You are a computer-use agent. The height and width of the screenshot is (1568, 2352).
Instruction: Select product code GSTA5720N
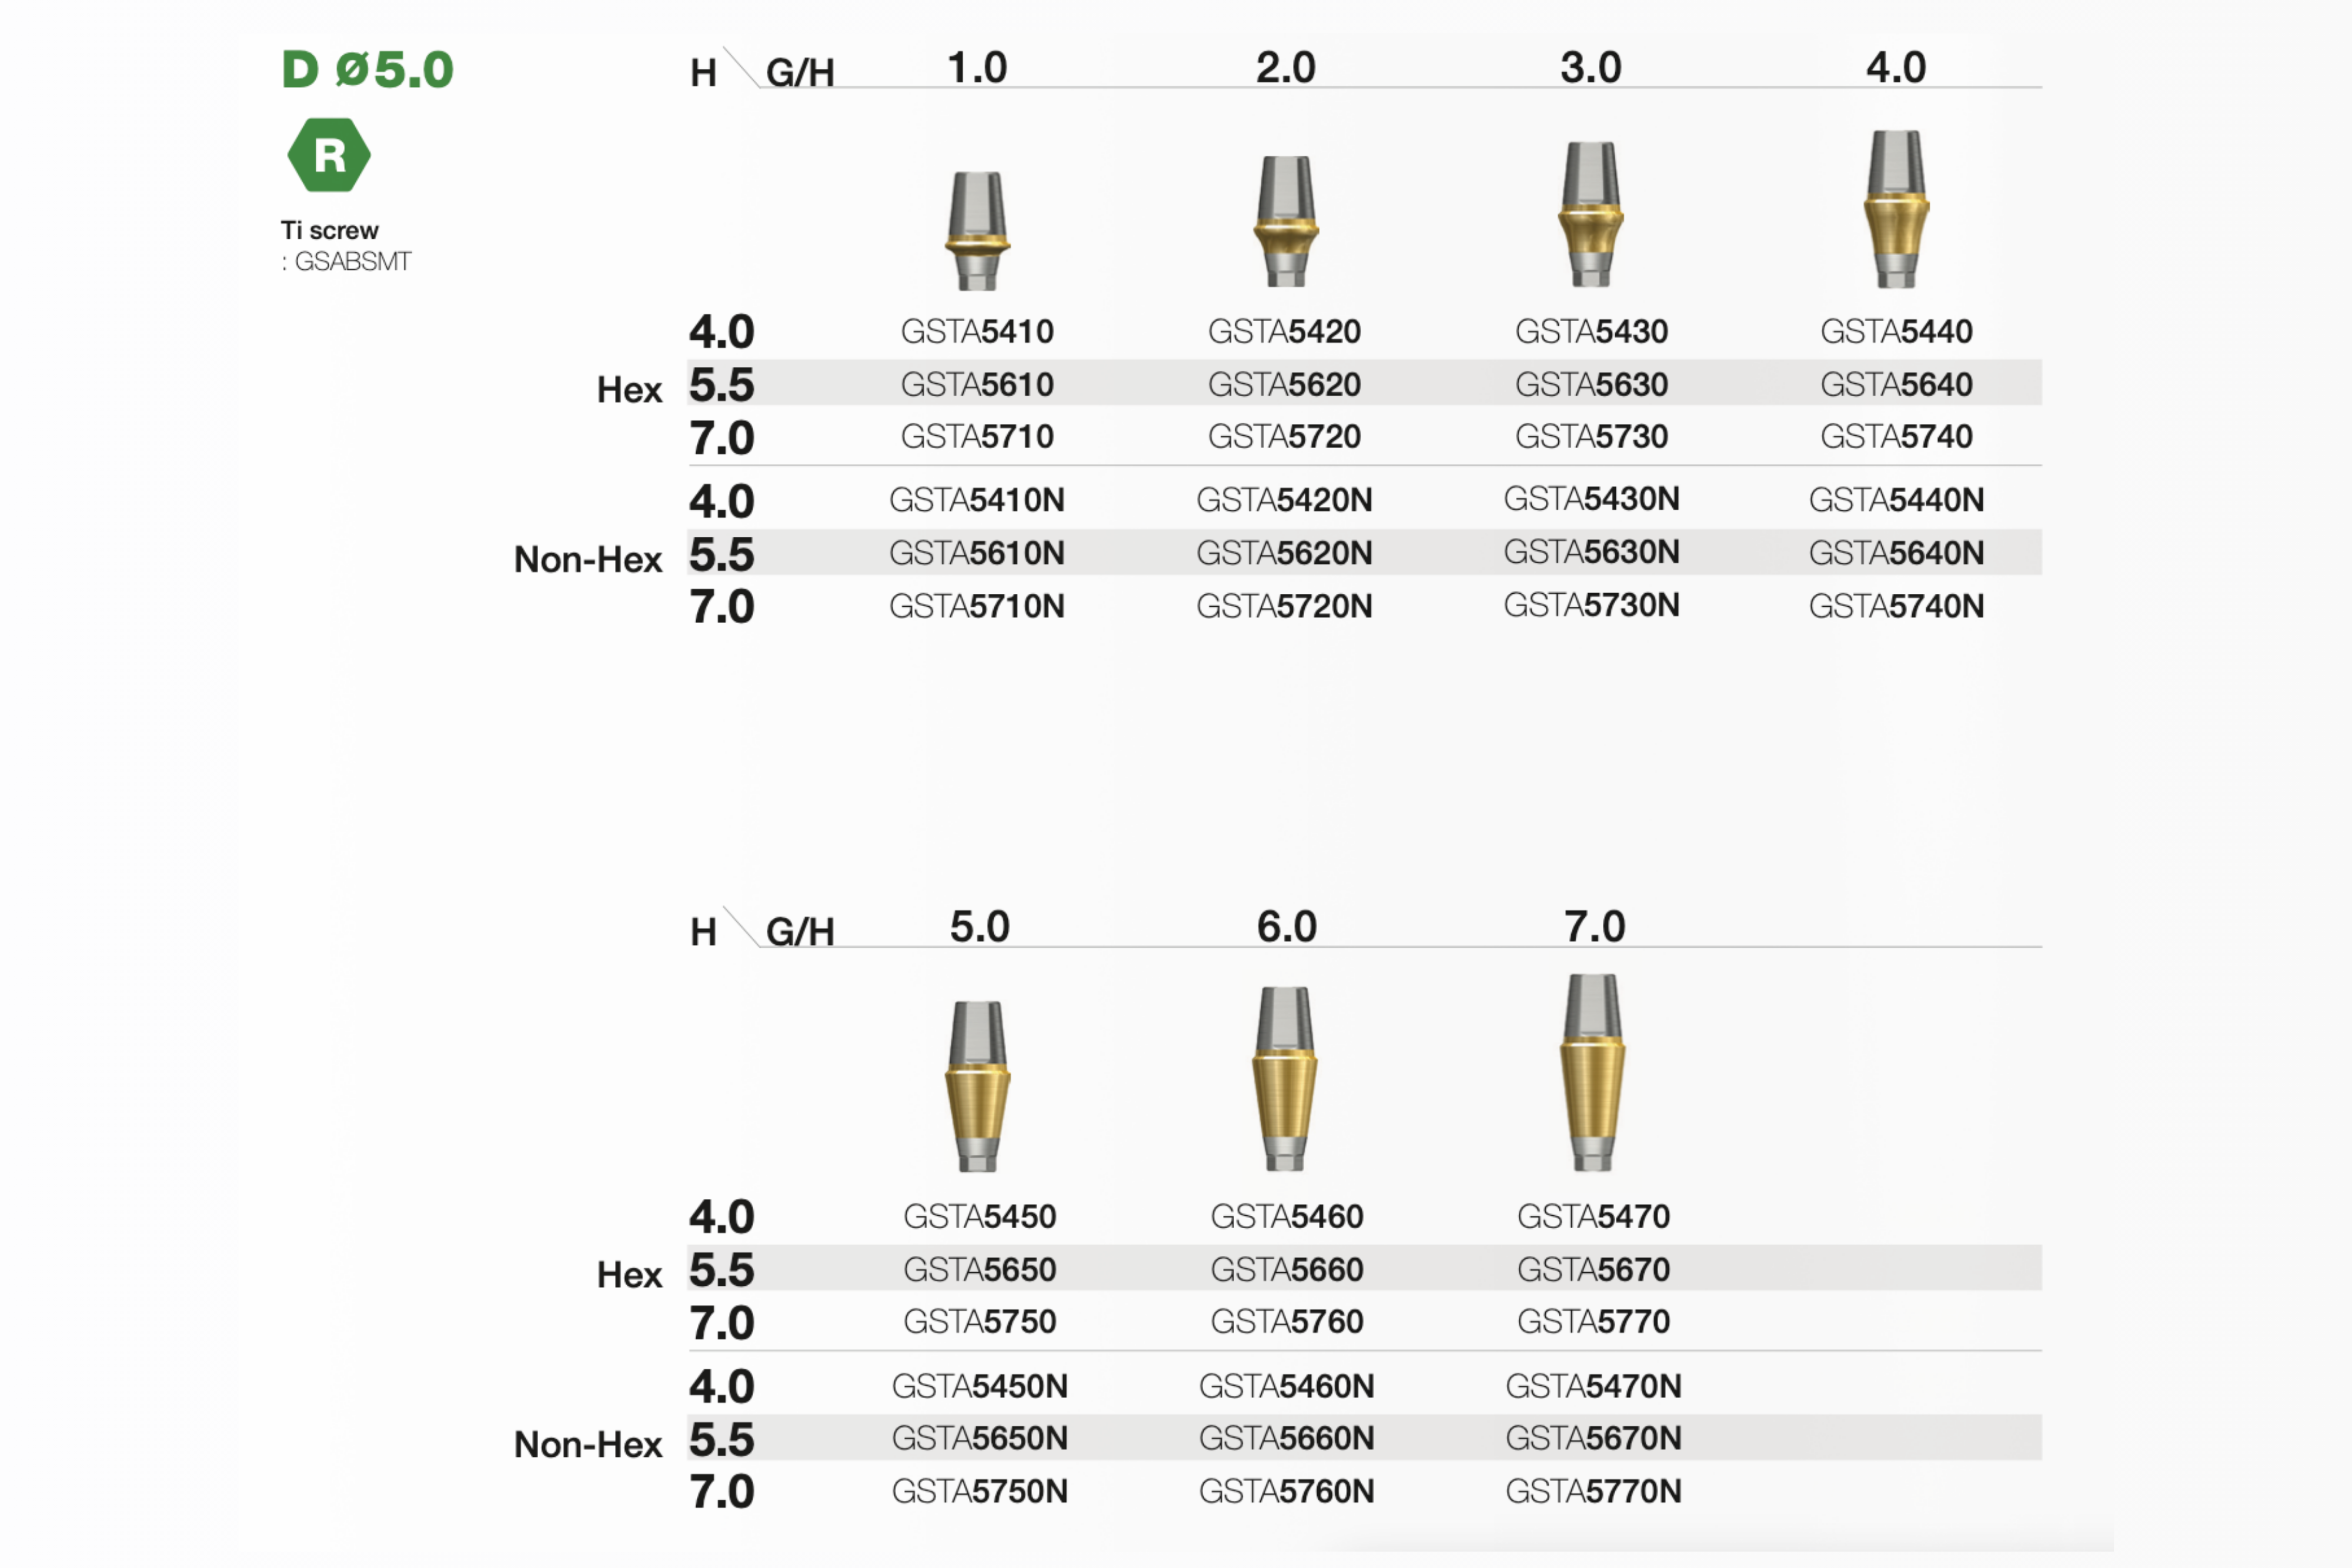tap(1284, 606)
